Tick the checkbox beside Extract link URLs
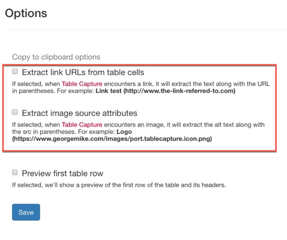The width and height of the screenshot is (287, 240). [15, 71]
